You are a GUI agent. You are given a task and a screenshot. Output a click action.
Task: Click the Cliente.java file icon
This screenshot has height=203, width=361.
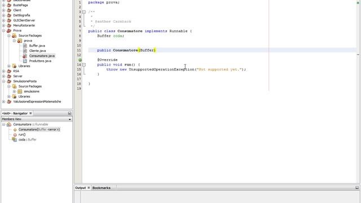[x=25, y=51]
